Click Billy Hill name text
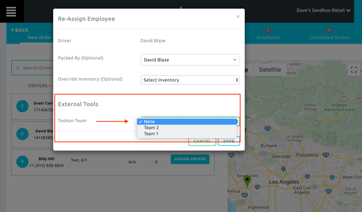The width and height of the screenshot is (362, 212). (46, 159)
